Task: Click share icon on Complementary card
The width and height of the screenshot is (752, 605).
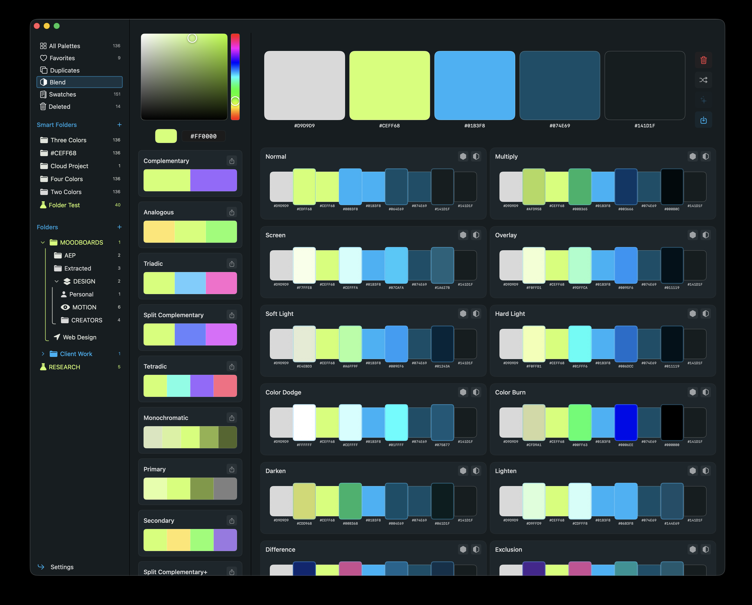Action: coord(232,161)
